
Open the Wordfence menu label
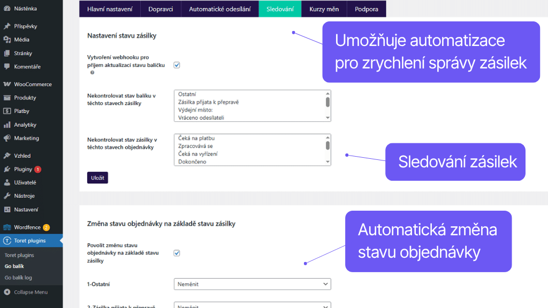tap(27, 227)
